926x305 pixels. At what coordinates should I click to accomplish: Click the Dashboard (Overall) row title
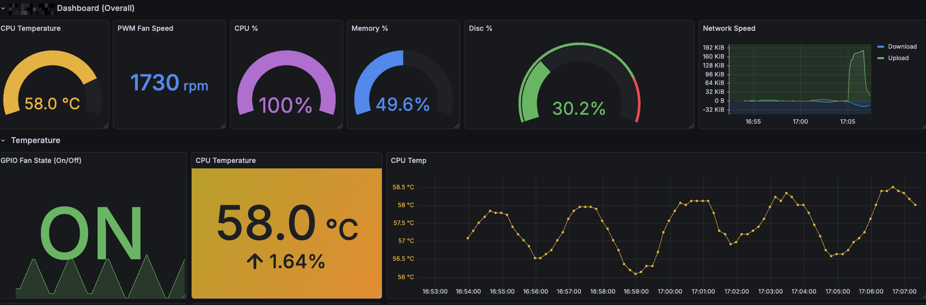pos(96,8)
